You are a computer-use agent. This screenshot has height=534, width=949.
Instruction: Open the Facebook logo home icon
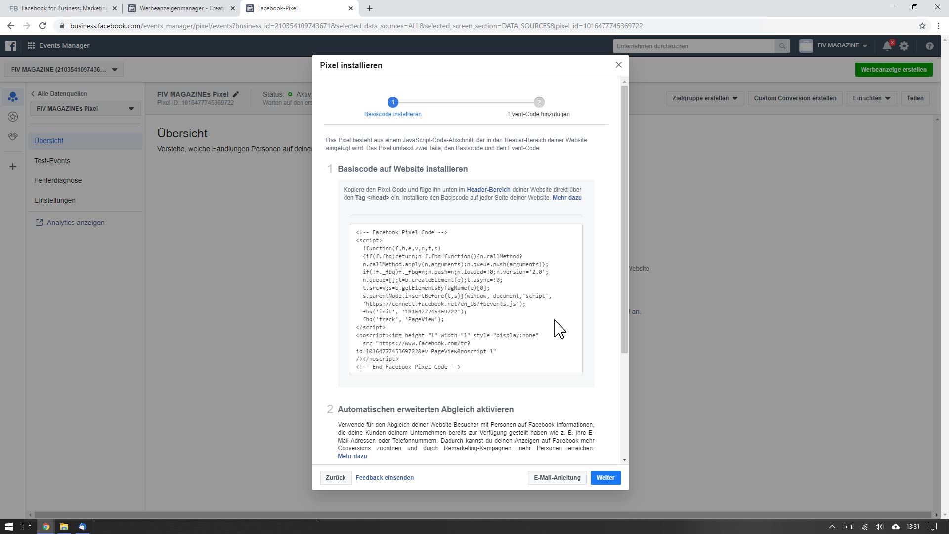[x=11, y=46]
